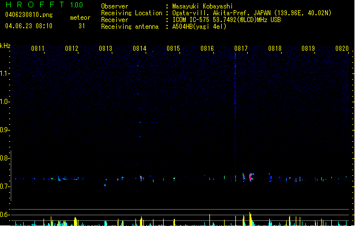Click the 0813 time marker

[106, 49]
